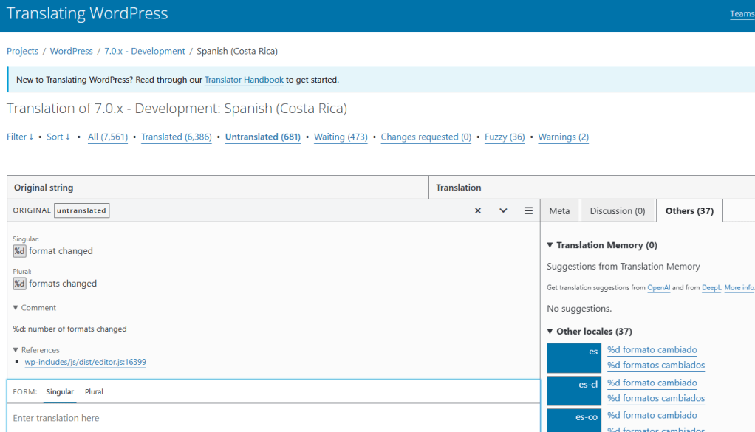The width and height of the screenshot is (755, 432).
Task: Switch to the Discussion (0) tab
Action: click(617, 211)
